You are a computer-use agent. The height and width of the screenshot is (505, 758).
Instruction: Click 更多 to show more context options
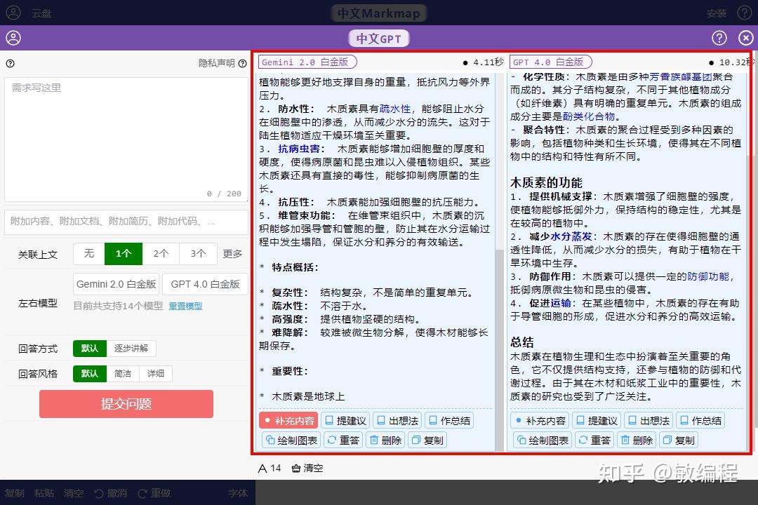[x=232, y=254]
